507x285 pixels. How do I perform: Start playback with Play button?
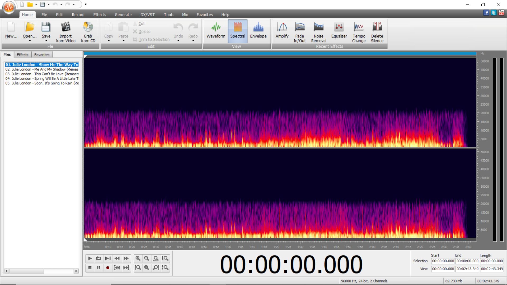(90, 258)
